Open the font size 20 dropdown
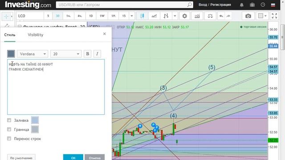 tap(66, 54)
